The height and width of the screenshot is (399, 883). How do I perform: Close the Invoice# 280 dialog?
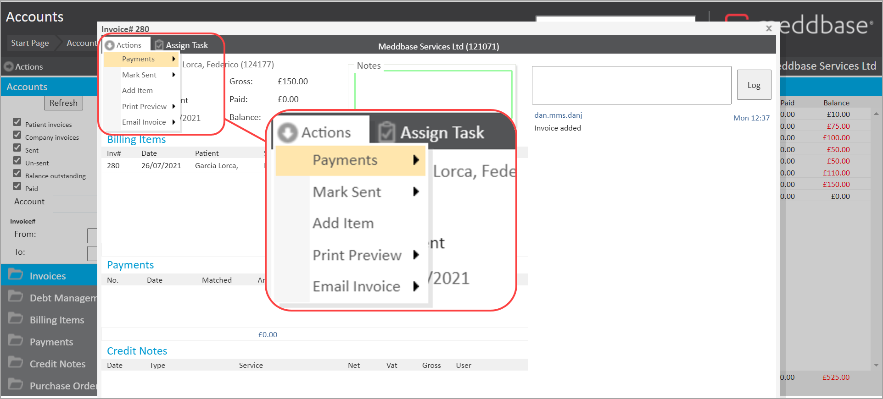(769, 28)
